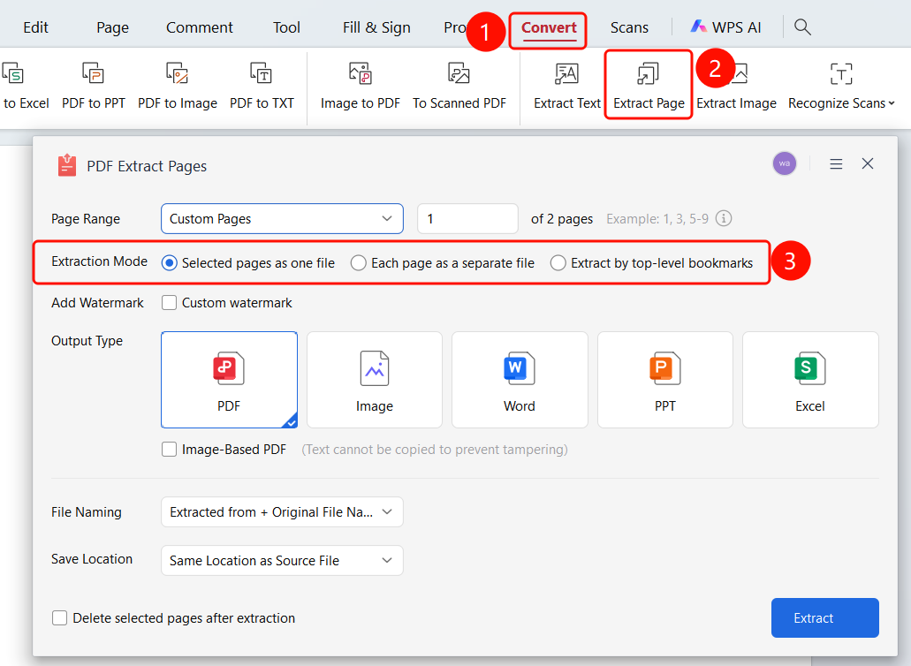Close the PDF Extract Pages dialog
The image size is (911, 666).
coord(868,163)
